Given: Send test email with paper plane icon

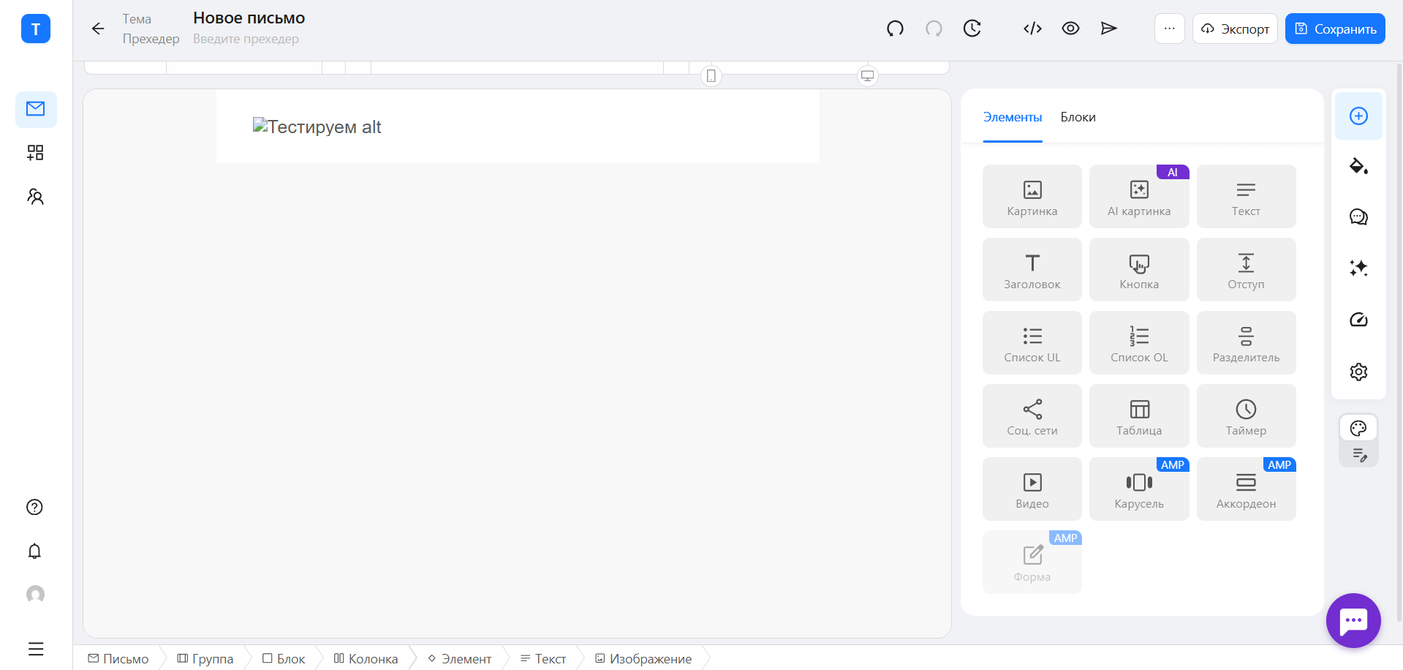Looking at the screenshot, I should tap(1109, 29).
